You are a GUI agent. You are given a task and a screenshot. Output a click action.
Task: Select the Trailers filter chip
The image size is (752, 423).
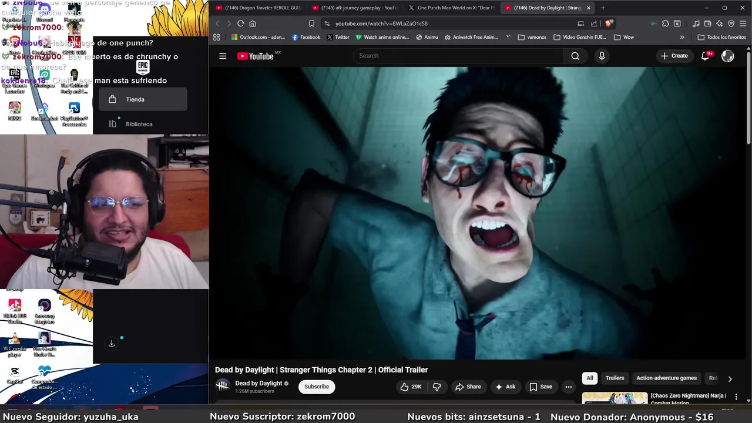615,378
